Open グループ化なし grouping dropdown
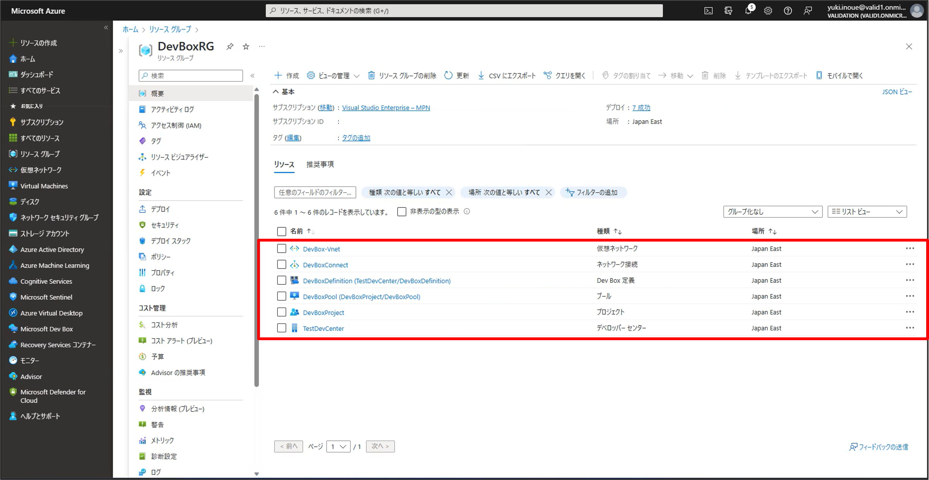The width and height of the screenshot is (929, 480). 772,212
